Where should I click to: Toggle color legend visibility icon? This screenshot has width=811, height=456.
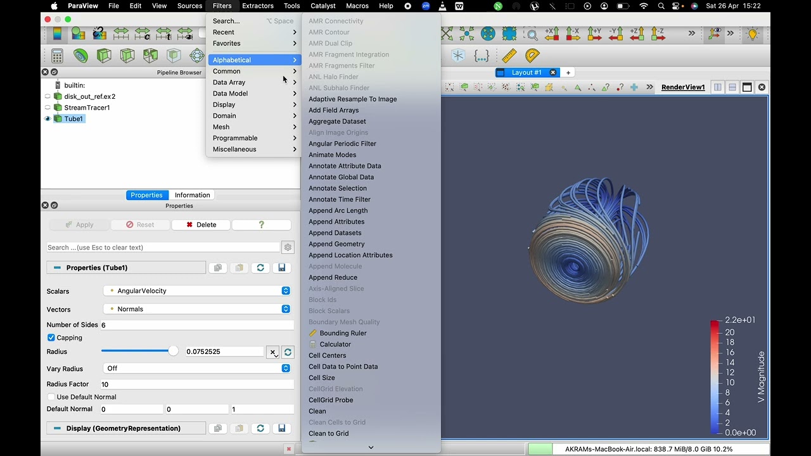coord(57,33)
